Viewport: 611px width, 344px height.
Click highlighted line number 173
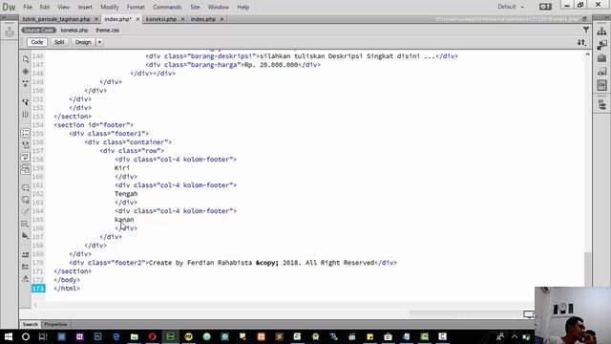(x=38, y=289)
